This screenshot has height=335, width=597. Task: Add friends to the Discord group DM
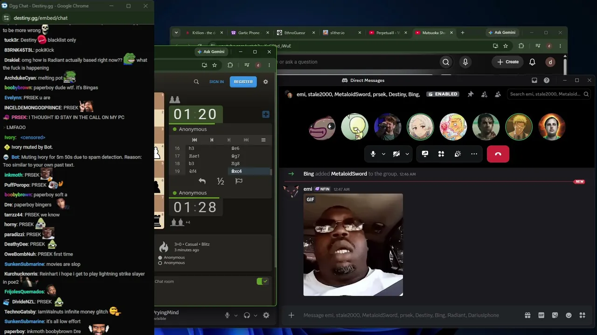484,94
